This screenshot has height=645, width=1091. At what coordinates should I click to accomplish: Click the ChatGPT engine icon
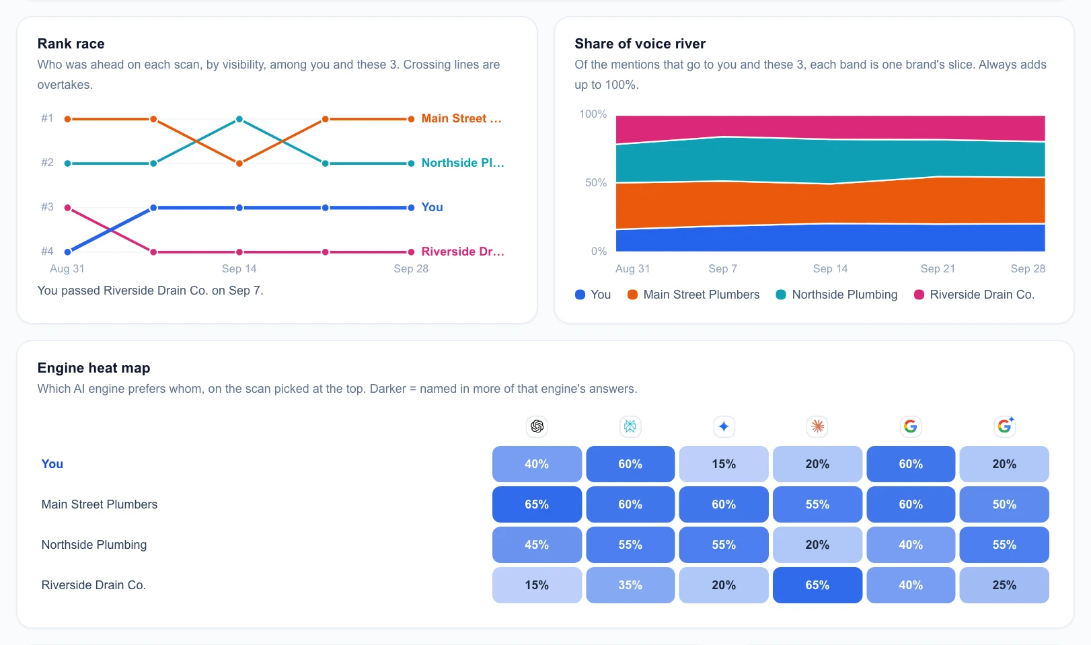tap(537, 426)
